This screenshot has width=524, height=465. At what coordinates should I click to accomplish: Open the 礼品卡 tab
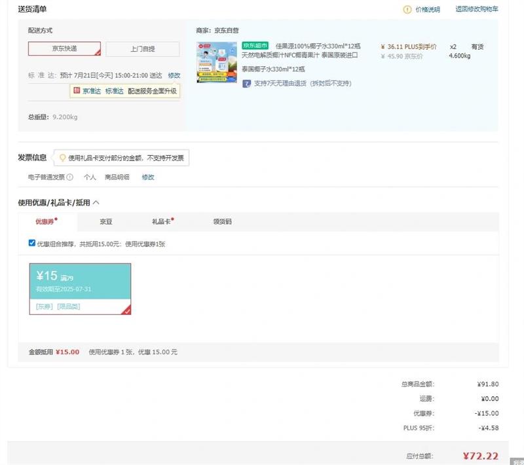(x=161, y=222)
